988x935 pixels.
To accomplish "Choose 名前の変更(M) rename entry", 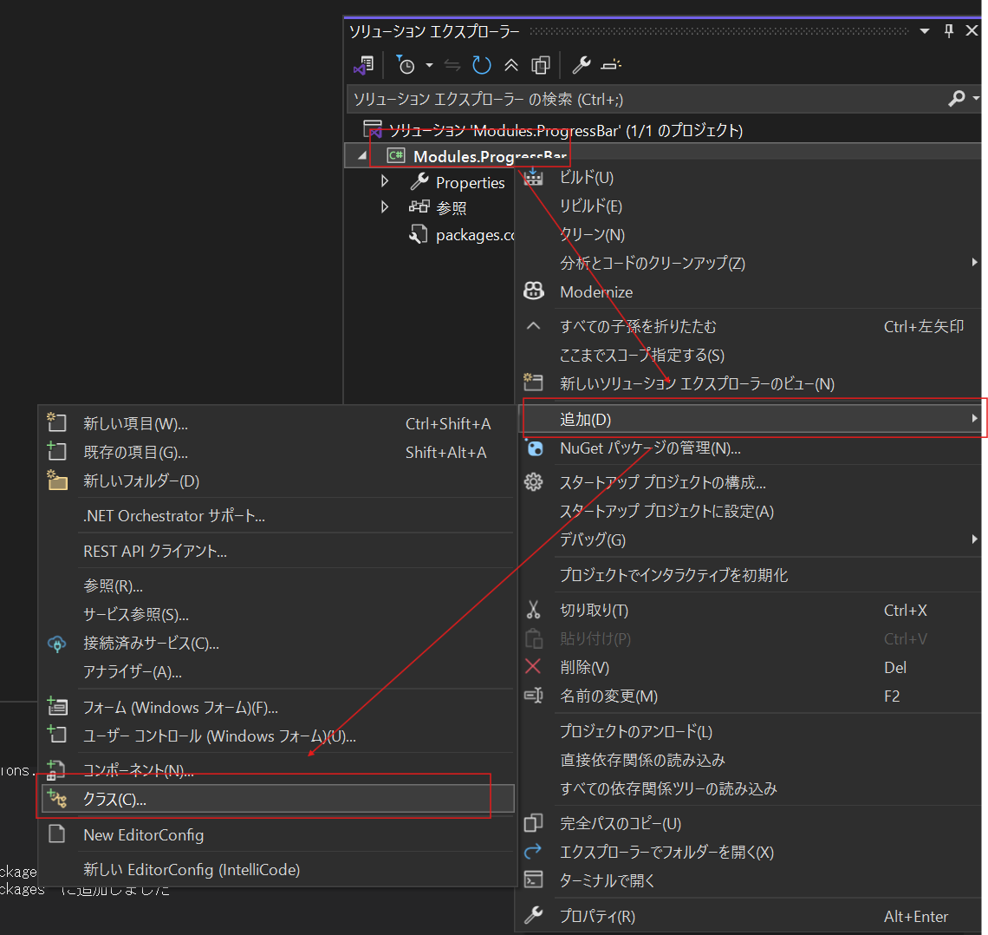I will [x=750, y=696].
